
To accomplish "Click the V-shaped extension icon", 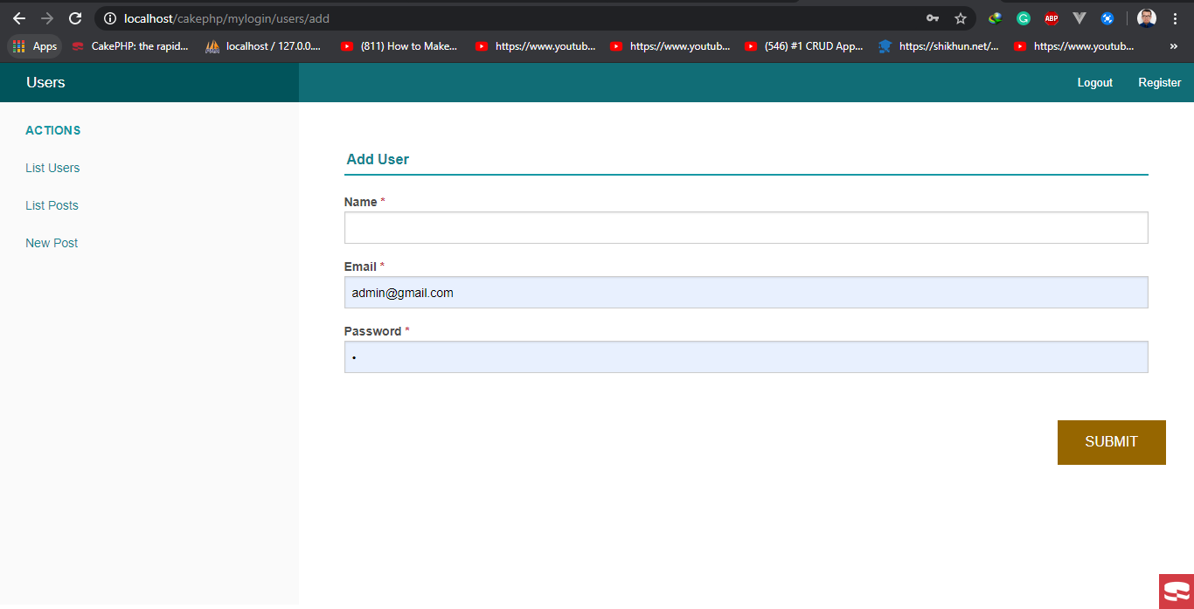I will (x=1079, y=18).
